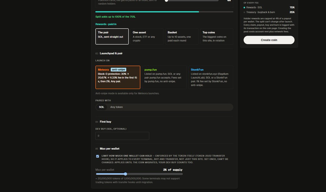Click the 'Treasury · buyback & burn' legend row
This screenshot has height=192, width=326.
(269, 12)
